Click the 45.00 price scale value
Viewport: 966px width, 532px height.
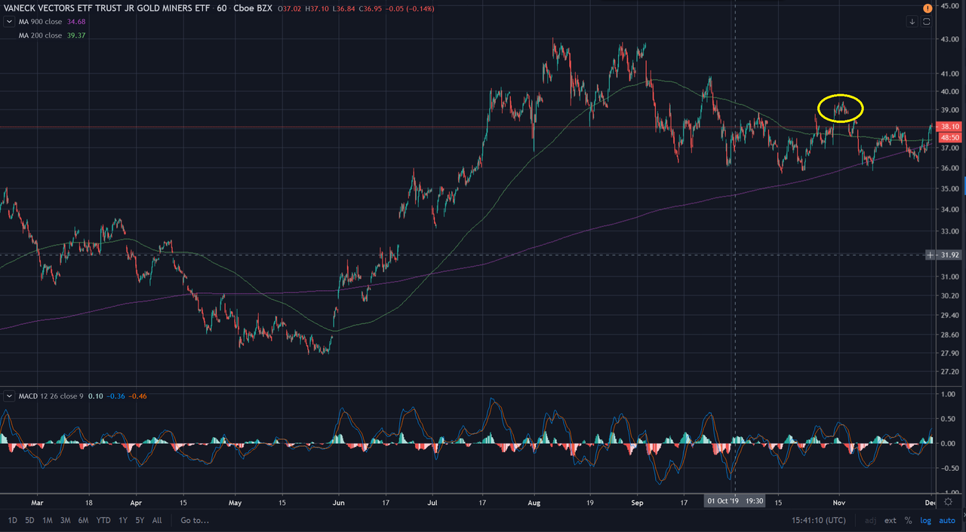(949, 7)
